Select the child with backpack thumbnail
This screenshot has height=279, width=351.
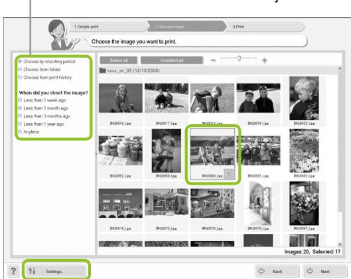tap(212, 98)
